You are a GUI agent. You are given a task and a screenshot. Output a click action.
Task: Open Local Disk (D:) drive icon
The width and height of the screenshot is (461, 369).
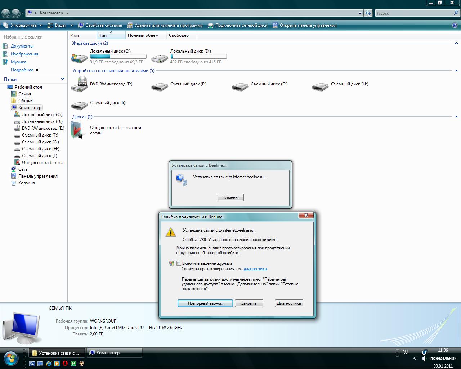160,58
